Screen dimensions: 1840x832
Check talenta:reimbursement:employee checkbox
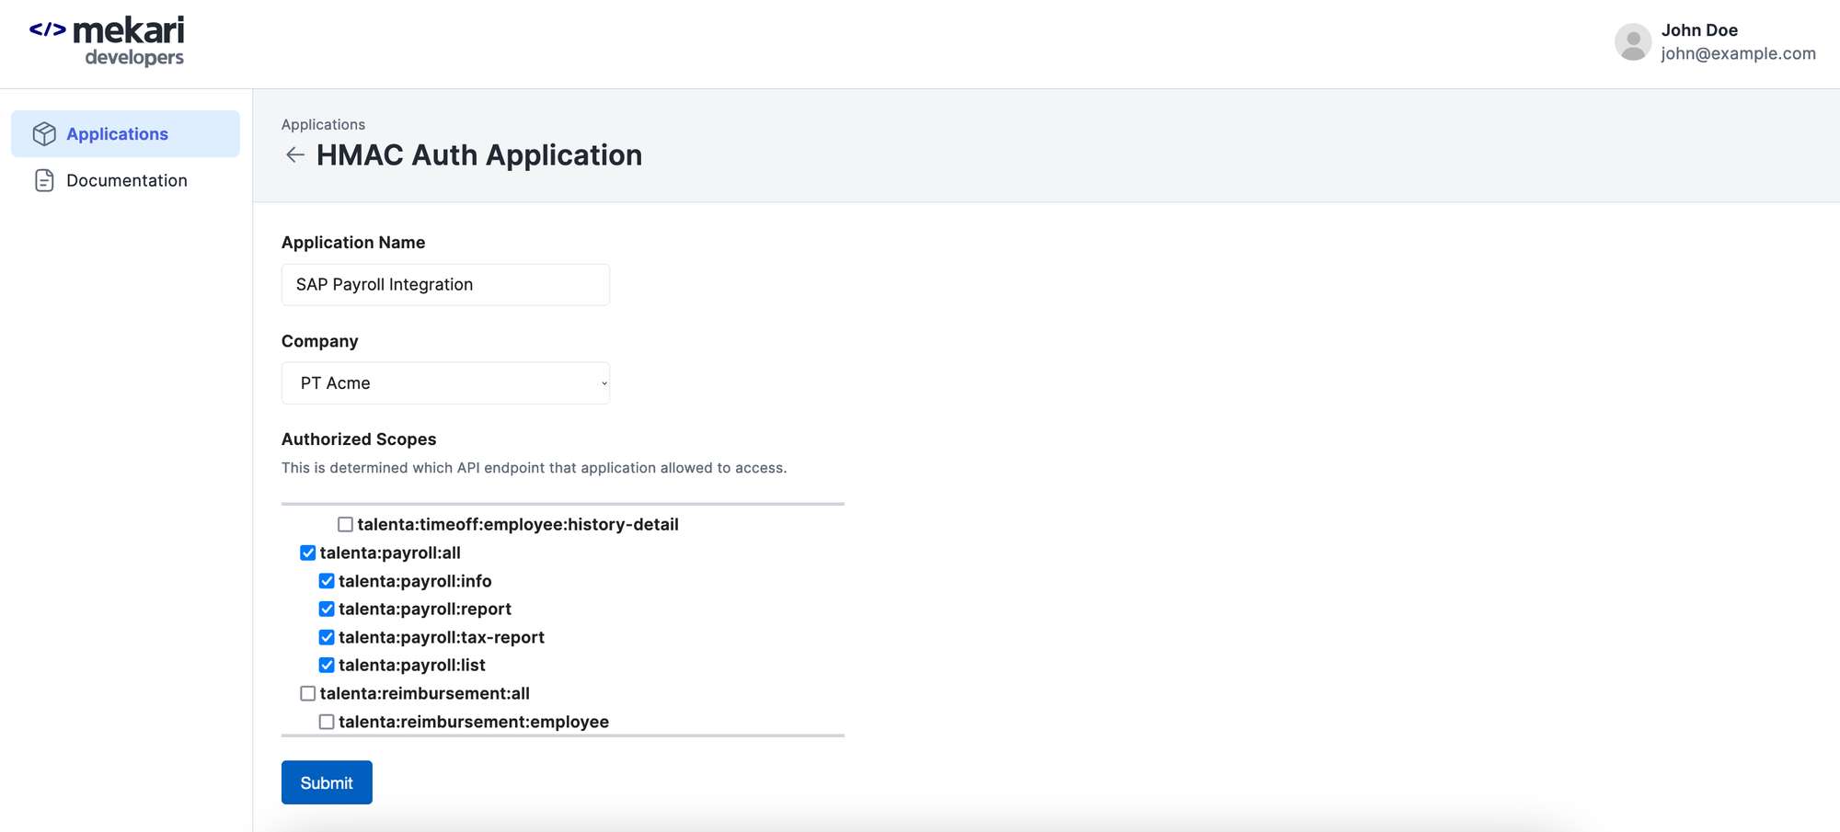tap(327, 722)
